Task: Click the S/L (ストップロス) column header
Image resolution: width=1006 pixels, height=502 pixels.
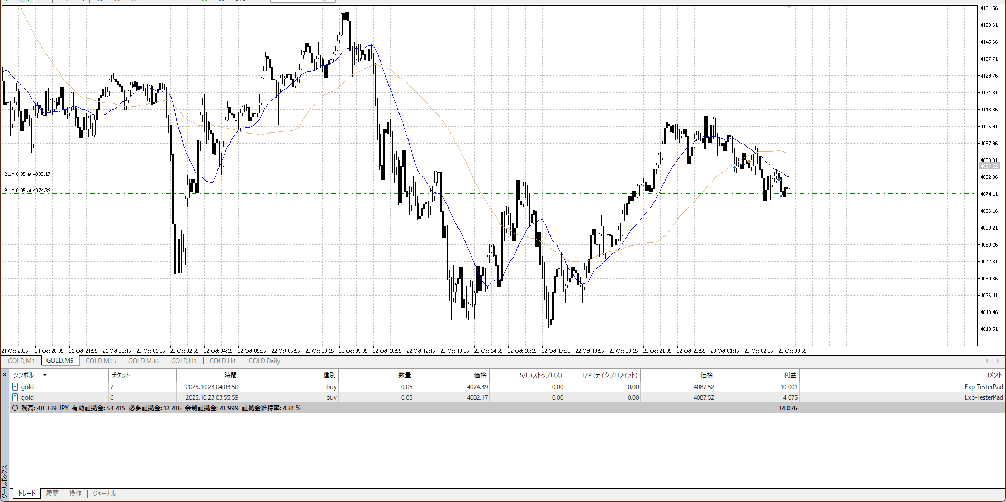Action: 540,375
